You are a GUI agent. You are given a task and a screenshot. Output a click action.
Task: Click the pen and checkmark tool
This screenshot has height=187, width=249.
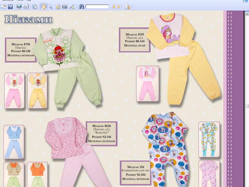[72, 7]
